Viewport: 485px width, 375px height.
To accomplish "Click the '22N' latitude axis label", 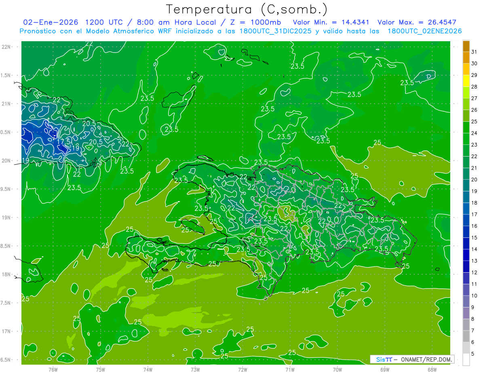I will 6,47.
